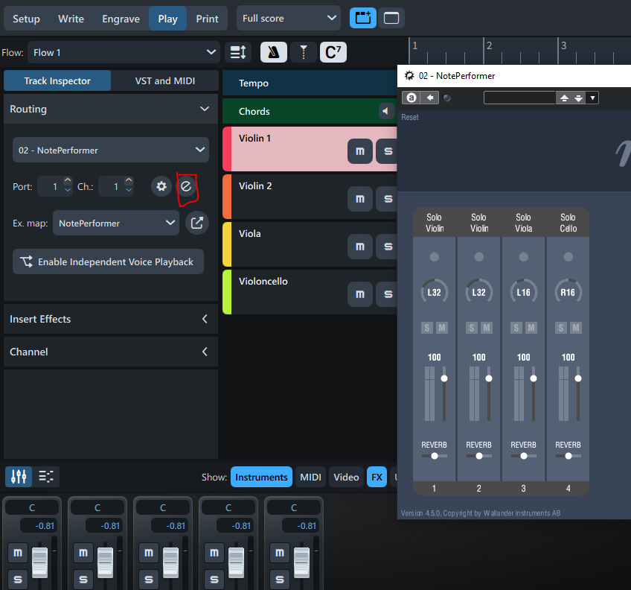The image size is (631, 590).
Task: Collapse the Chords track with its left arrow
Action: 386,110
